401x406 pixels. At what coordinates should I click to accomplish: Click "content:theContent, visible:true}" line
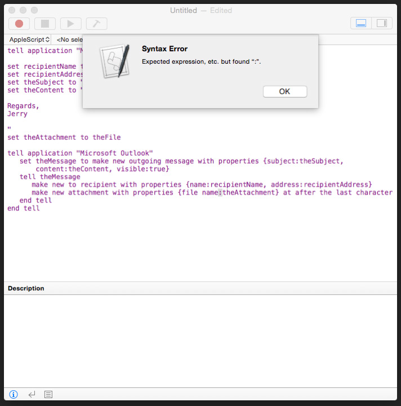click(103, 169)
